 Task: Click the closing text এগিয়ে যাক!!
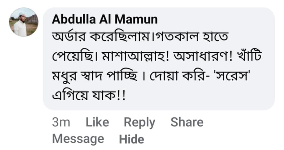[89, 96]
